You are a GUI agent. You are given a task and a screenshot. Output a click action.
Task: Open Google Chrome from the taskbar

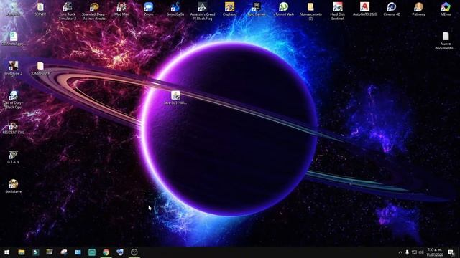coord(106,252)
